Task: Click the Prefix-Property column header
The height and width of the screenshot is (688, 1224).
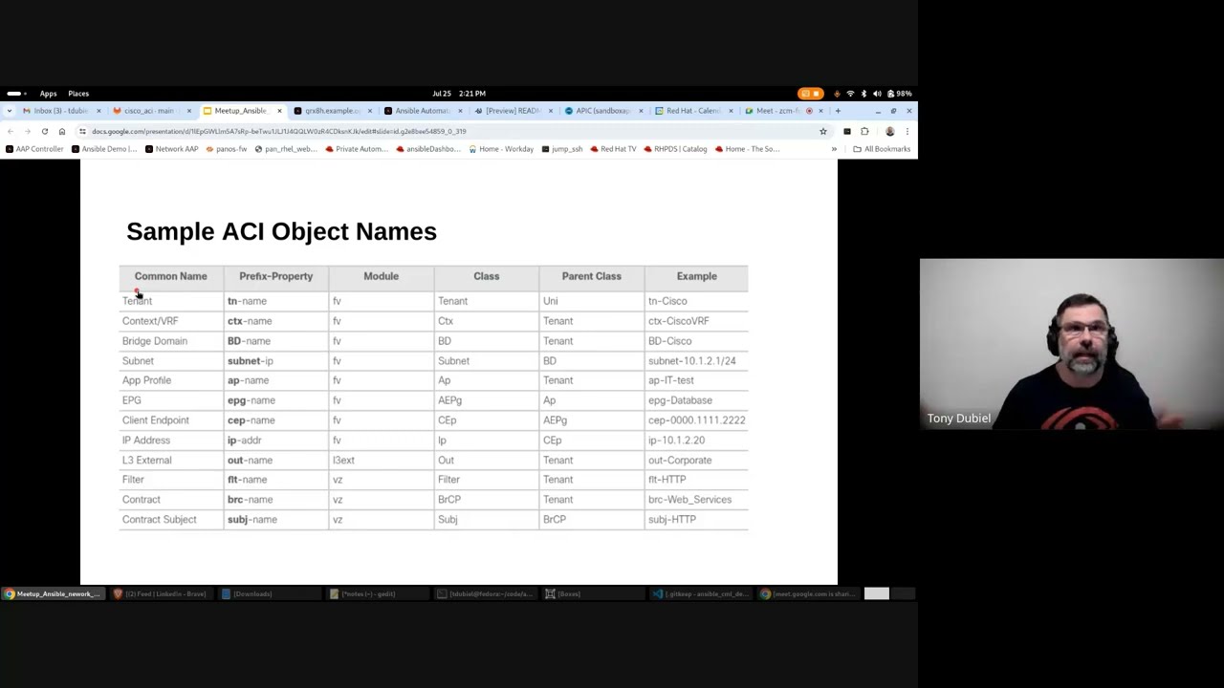Action: (275, 276)
